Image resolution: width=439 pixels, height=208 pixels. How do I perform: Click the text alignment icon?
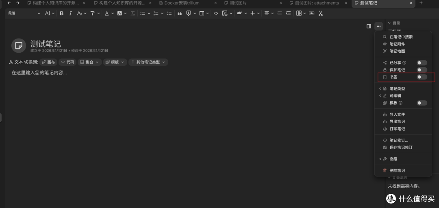pyautogui.click(x=267, y=13)
